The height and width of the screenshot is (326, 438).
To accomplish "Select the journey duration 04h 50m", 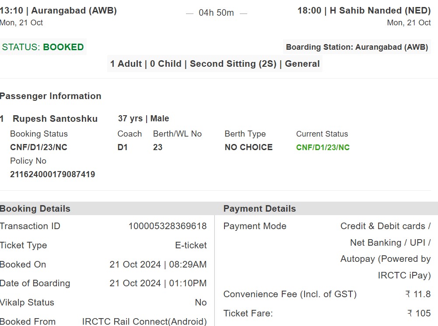I will coord(216,13).
